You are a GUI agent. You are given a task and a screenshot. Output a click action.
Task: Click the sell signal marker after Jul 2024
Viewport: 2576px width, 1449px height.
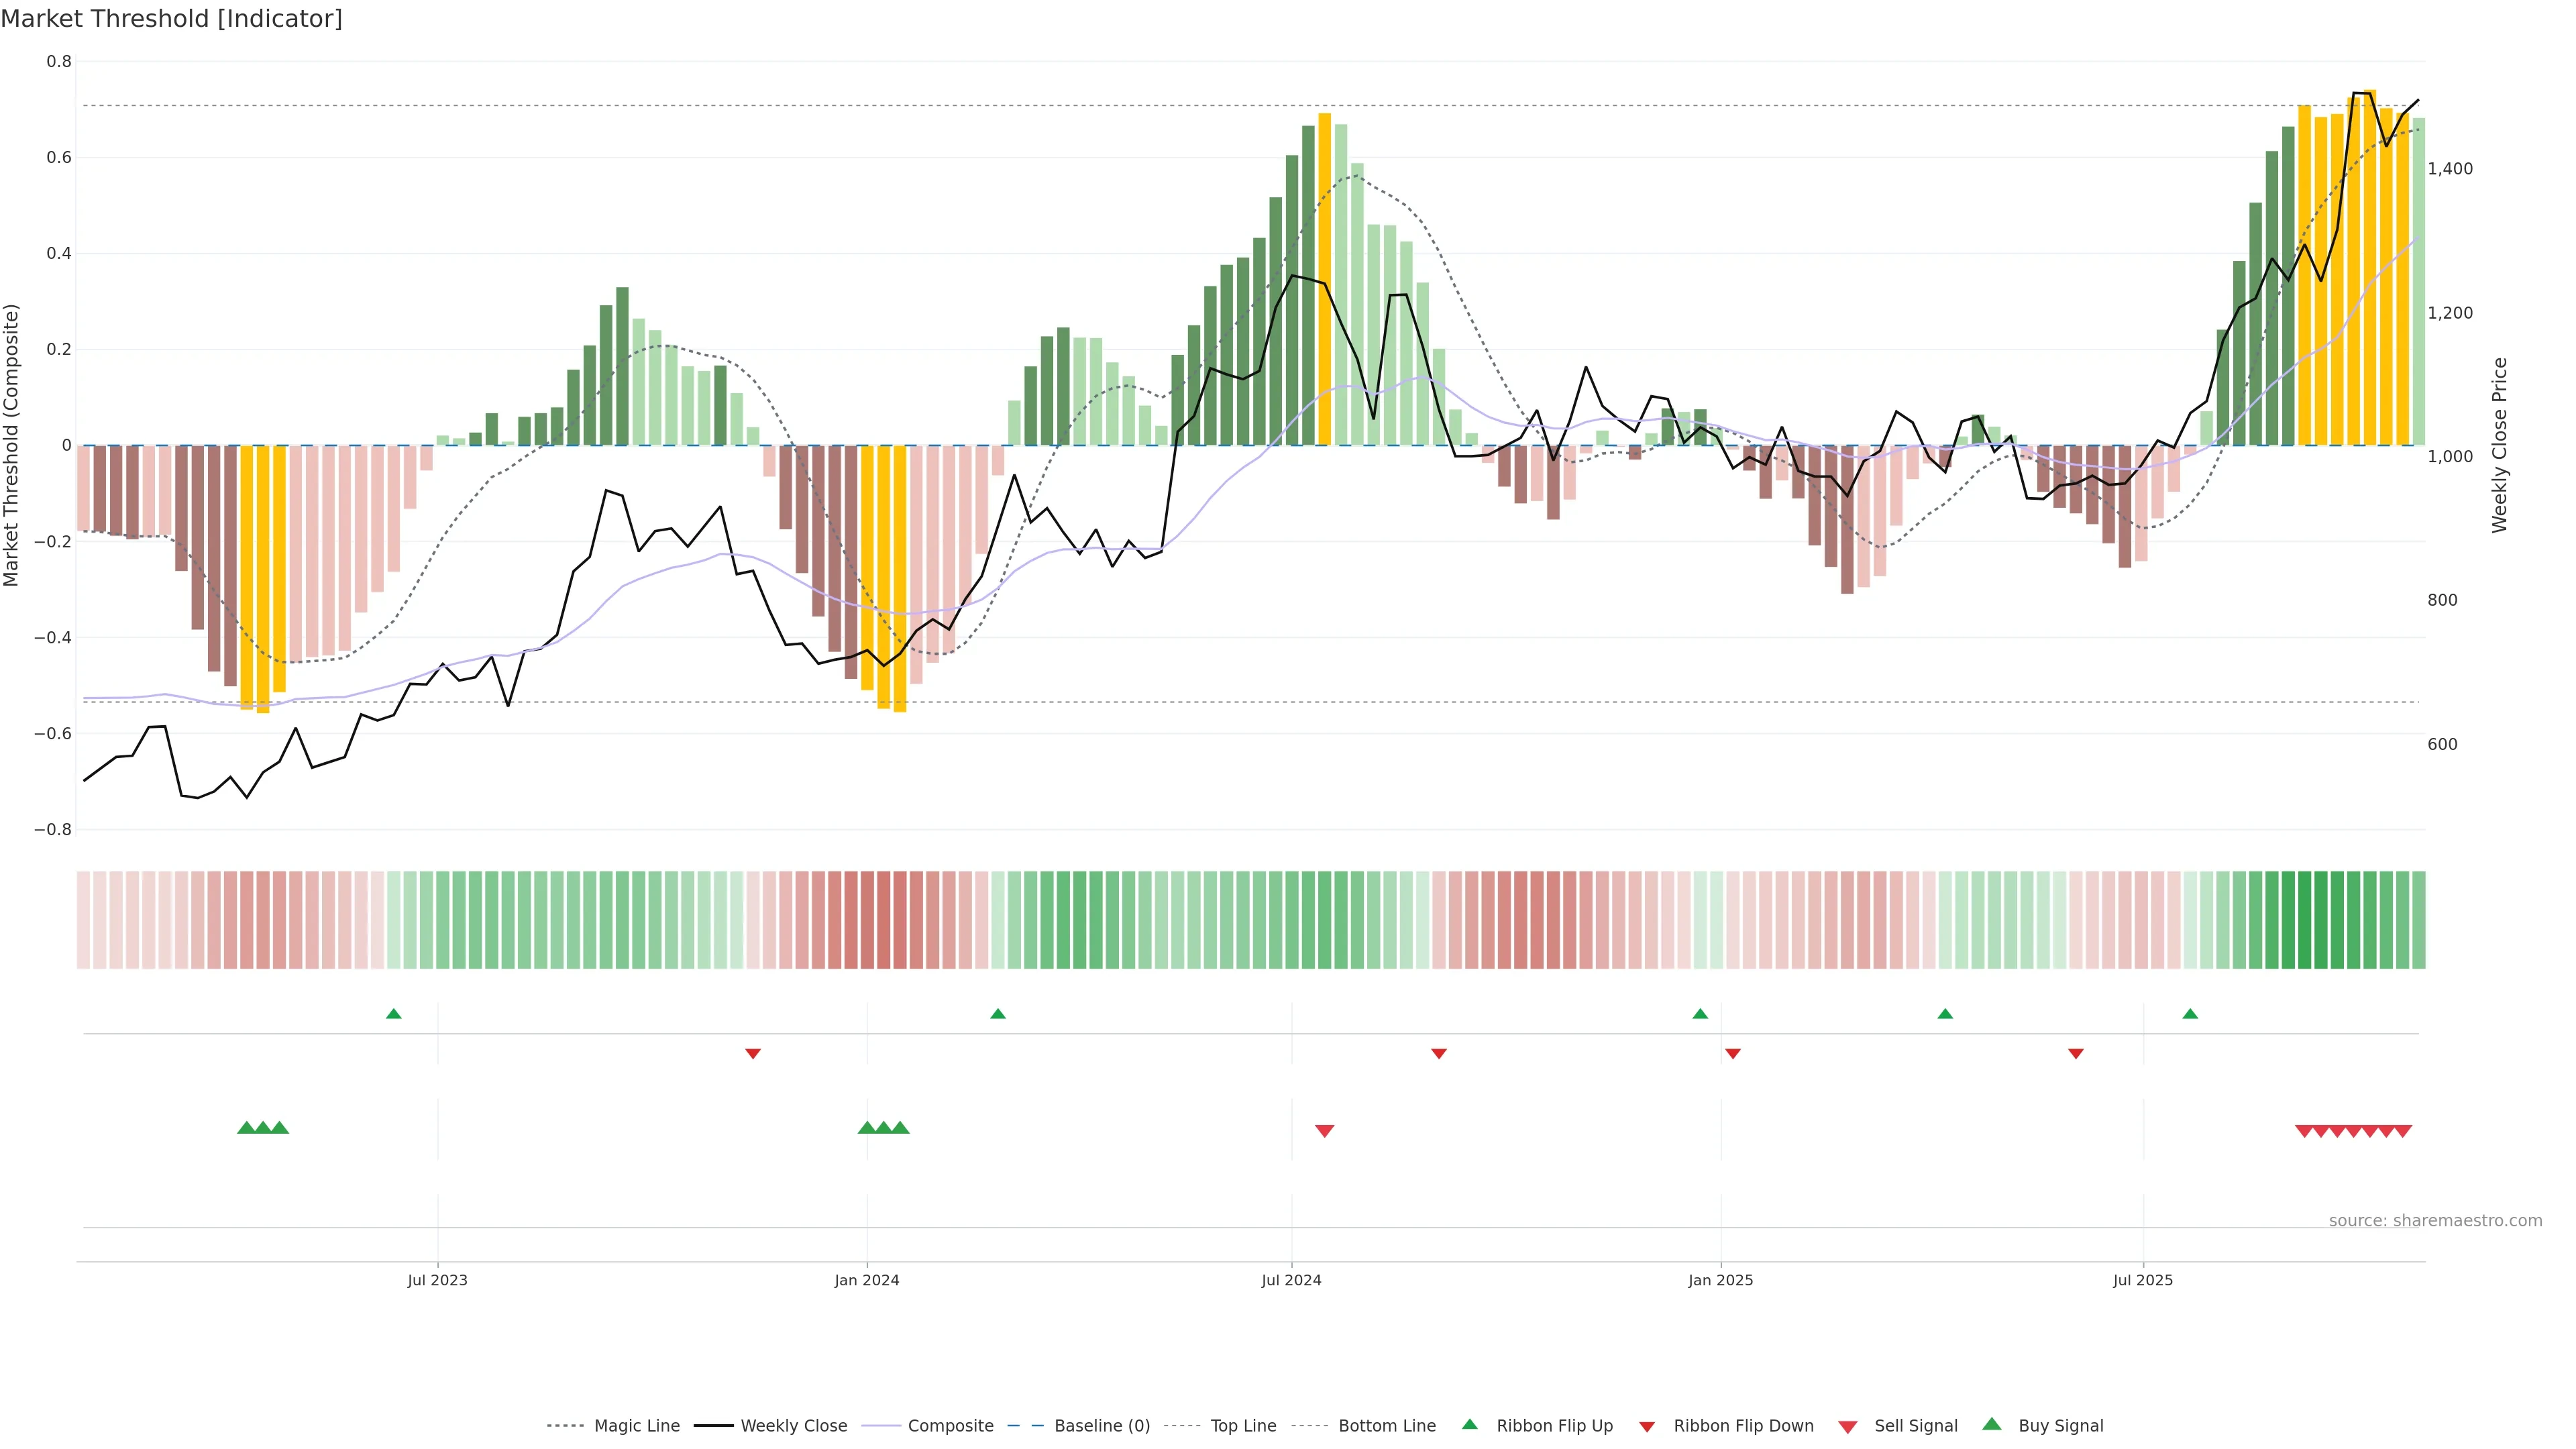(1324, 1131)
